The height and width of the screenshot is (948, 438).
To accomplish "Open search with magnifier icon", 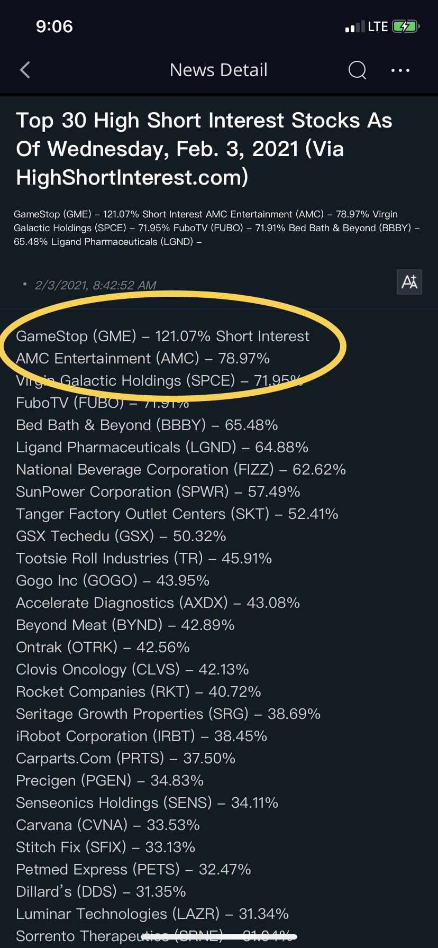I will click(357, 70).
